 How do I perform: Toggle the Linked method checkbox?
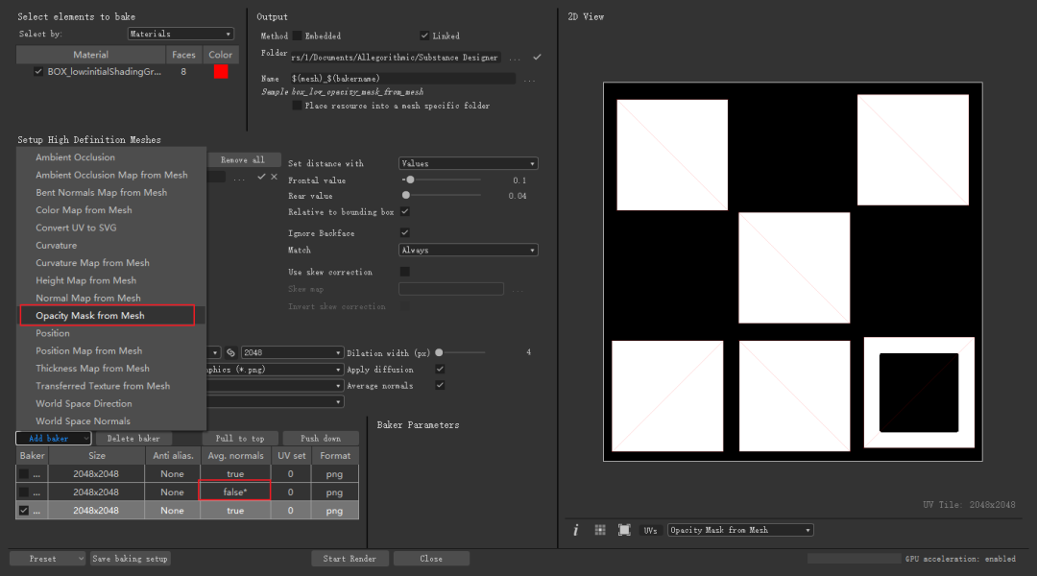click(x=424, y=36)
